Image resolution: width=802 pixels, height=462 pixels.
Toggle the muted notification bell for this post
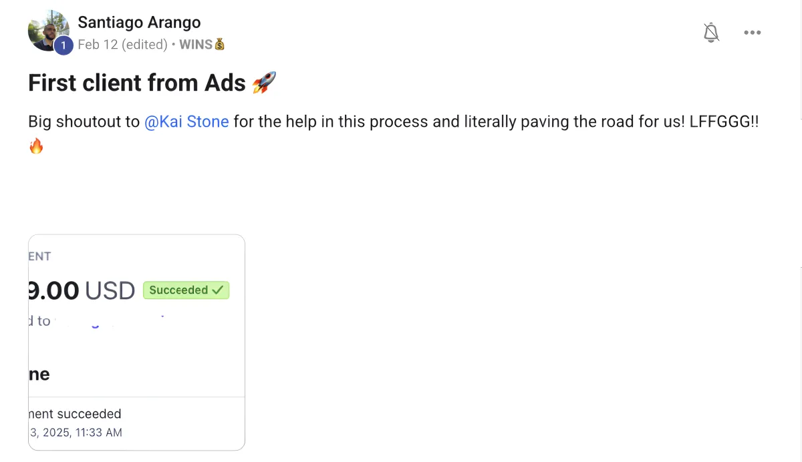point(711,32)
